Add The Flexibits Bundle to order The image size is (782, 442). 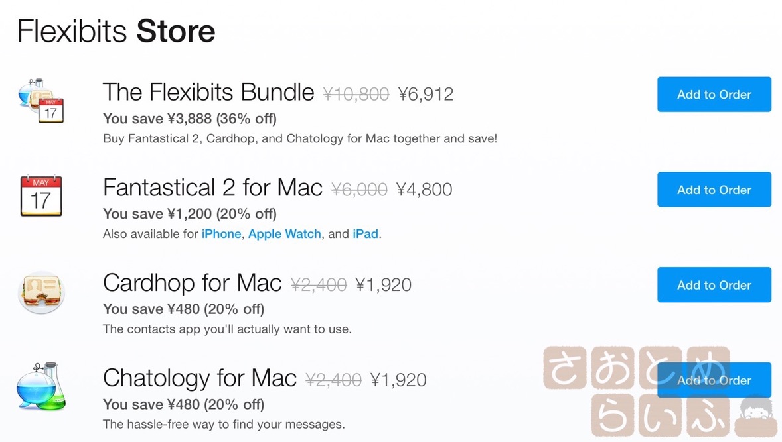tap(714, 94)
